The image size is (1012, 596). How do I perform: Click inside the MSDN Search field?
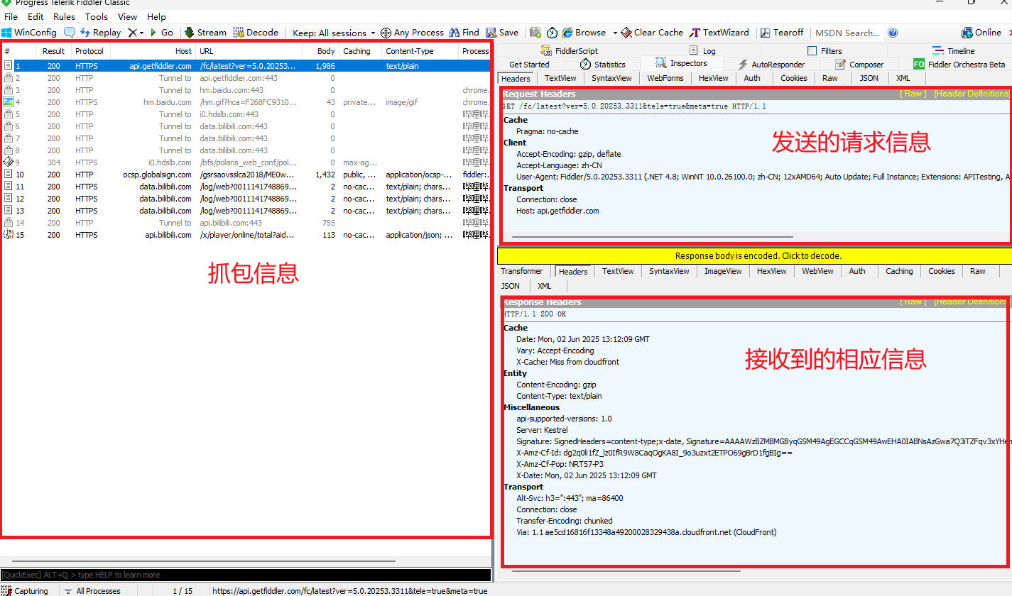[x=847, y=33]
